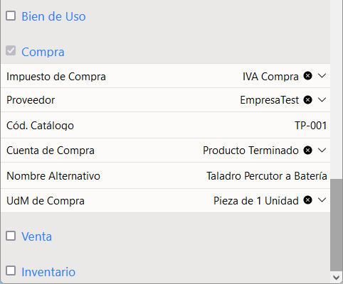
Task: Check the Bien de Uso checkbox
Action: pyautogui.click(x=11, y=16)
